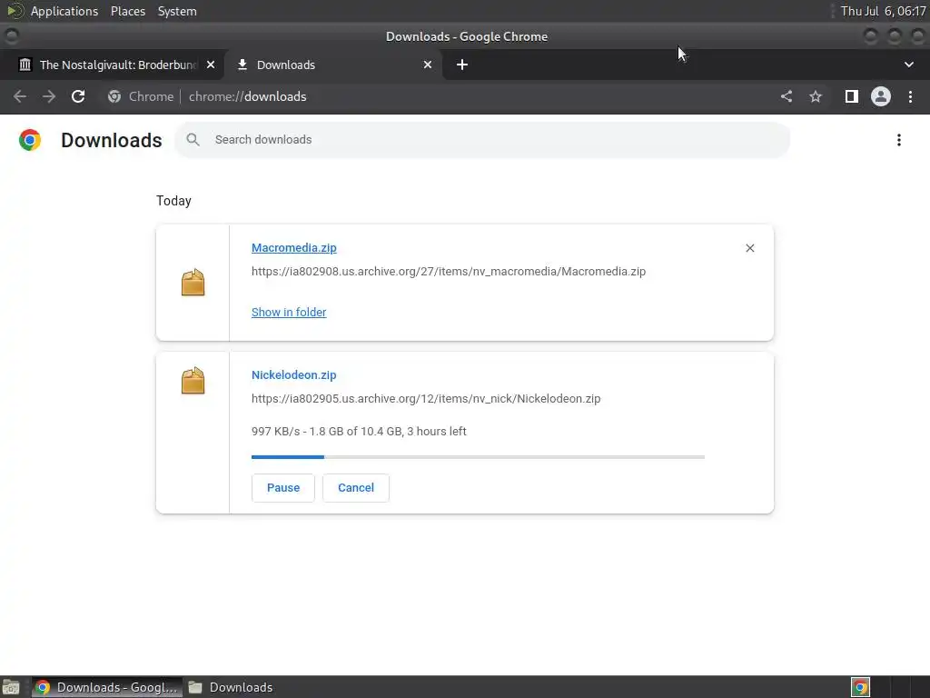The height and width of the screenshot is (698, 930).
Task: Click the Nickelodeon.zip package icon
Action: click(193, 380)
